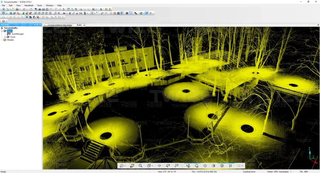The image size is (320, 173).
Task: Click the home view toolbar icon
Action: pos(47,9)
